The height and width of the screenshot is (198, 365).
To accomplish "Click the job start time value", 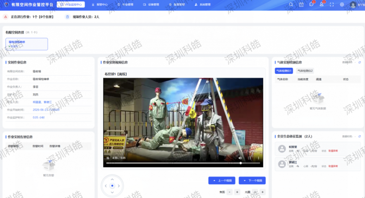I will [x=46, y=110].
